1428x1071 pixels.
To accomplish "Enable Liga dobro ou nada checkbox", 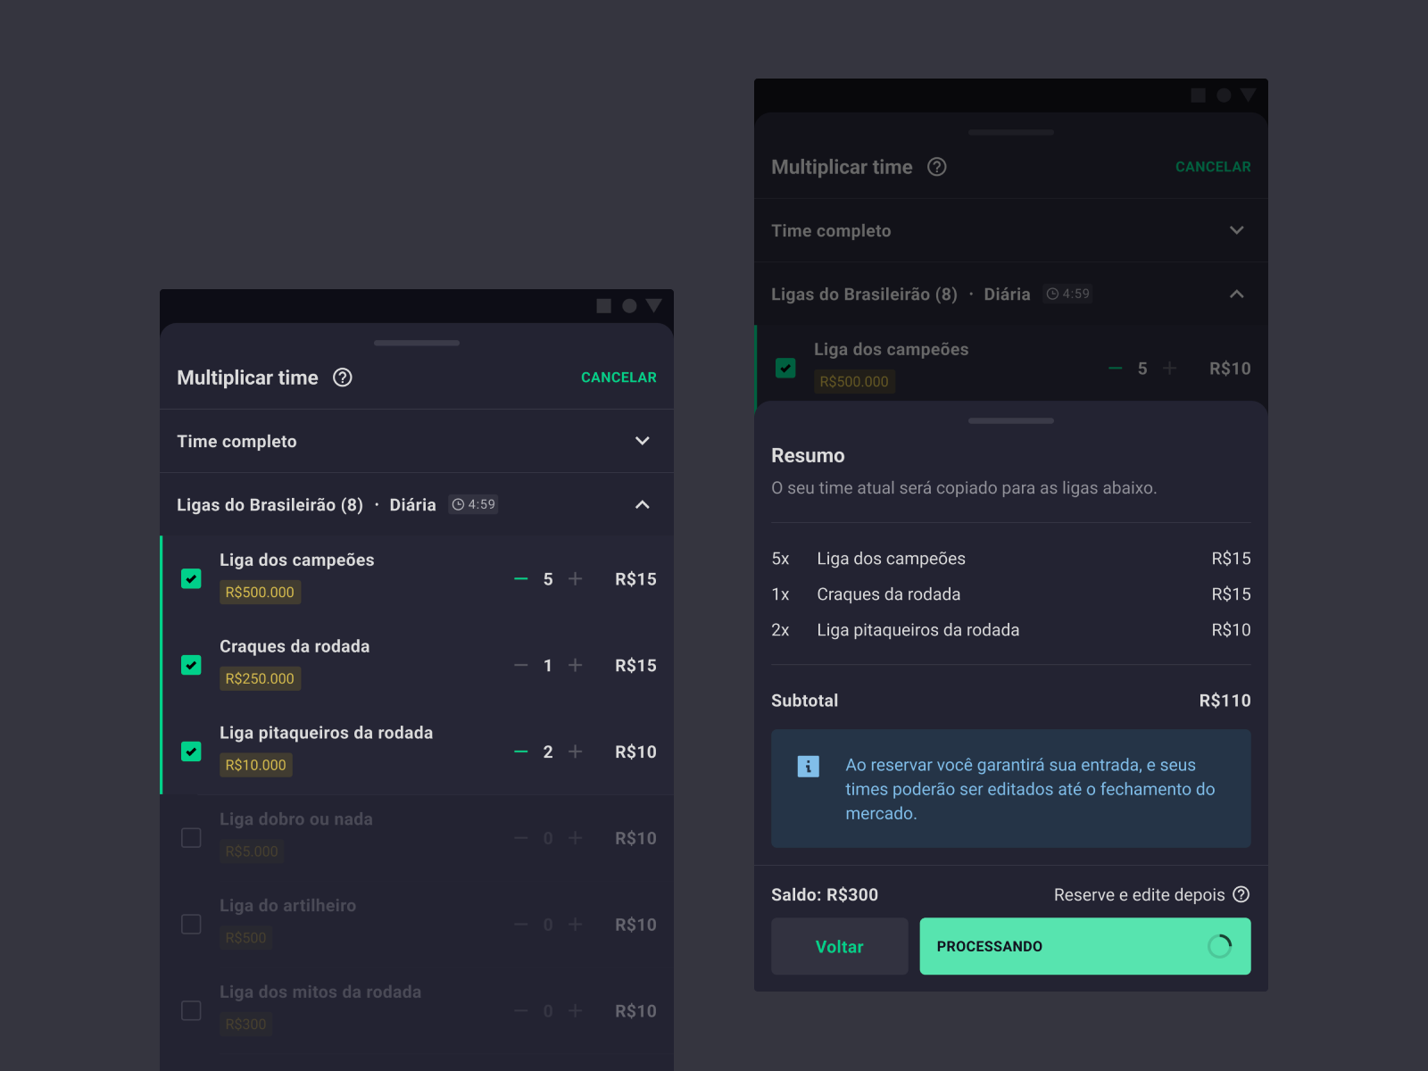I will 191,838.
